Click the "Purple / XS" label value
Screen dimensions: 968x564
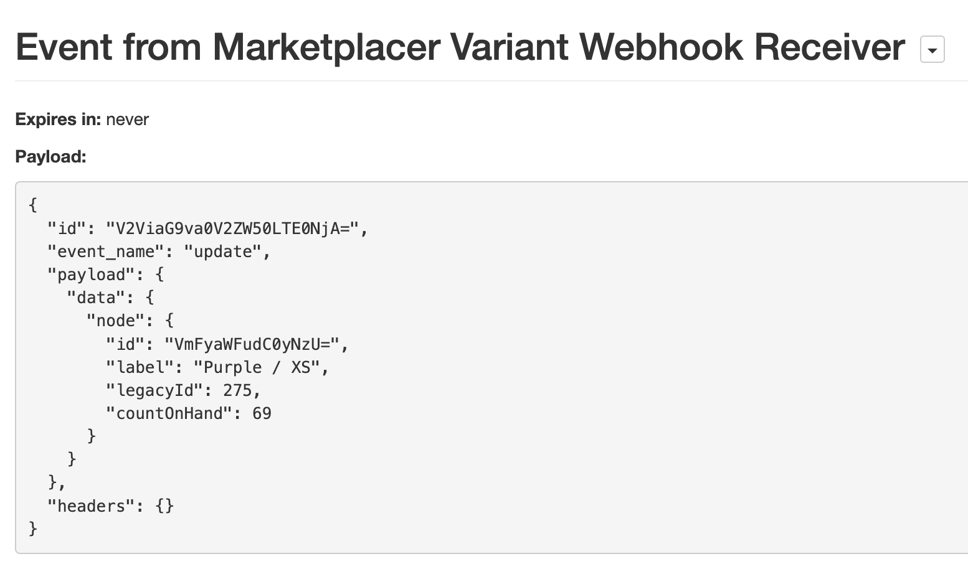[257, 367]
